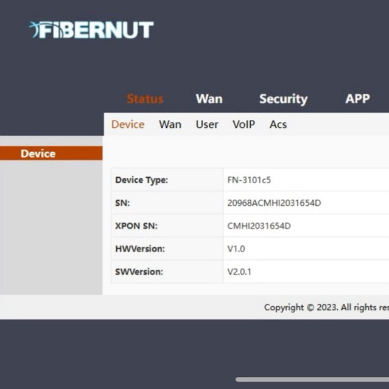Click the SWVersion value V2.0.1
Screen dimensions: 389x389
(x=239, y=272)
